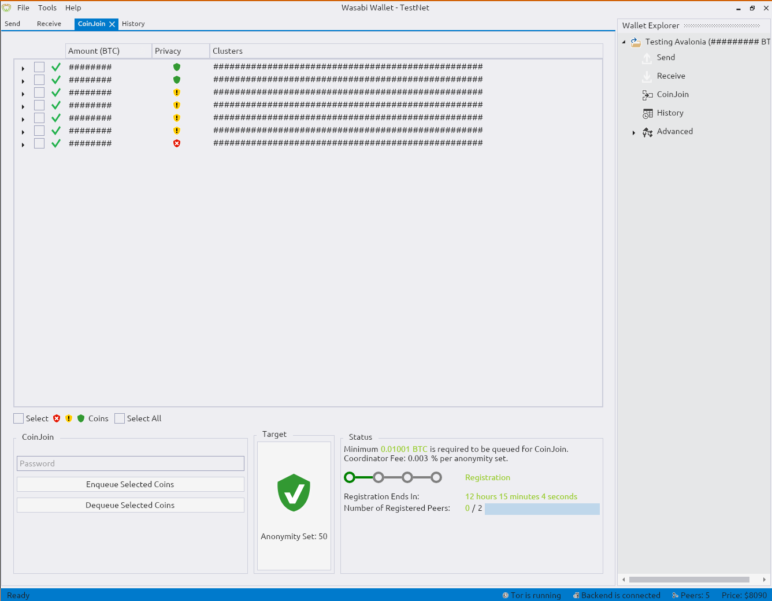The height and width of the screenshot is (601, 772).
Task: Sort by Clusters column header
Action: [406, 51]
